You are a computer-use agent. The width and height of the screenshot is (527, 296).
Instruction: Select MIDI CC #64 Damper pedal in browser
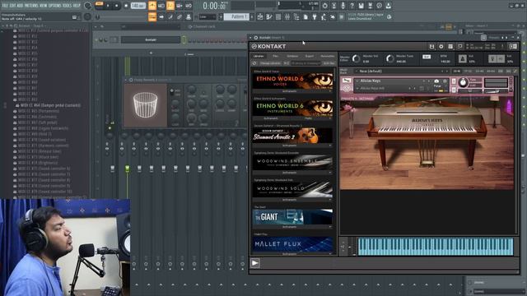pos(50,105)
